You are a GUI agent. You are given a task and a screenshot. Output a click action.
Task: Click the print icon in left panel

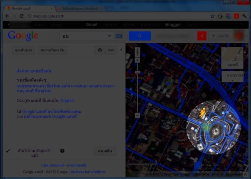(100, 50)
